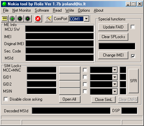
Task: Click the tall SFR button
Action: coord(134,81)
